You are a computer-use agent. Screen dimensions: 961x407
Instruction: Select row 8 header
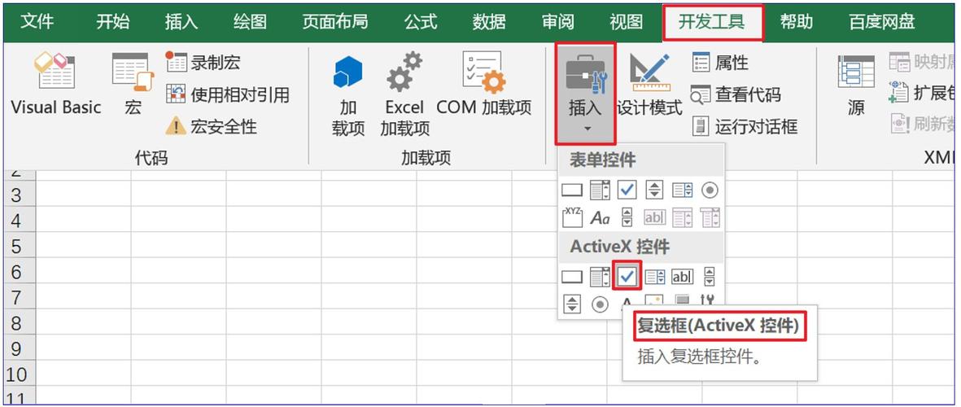(19, 324)
